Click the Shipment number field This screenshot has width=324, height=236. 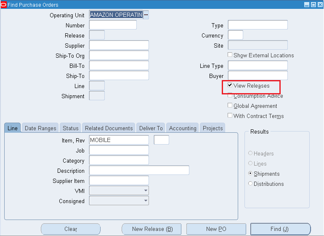[97, 96]
